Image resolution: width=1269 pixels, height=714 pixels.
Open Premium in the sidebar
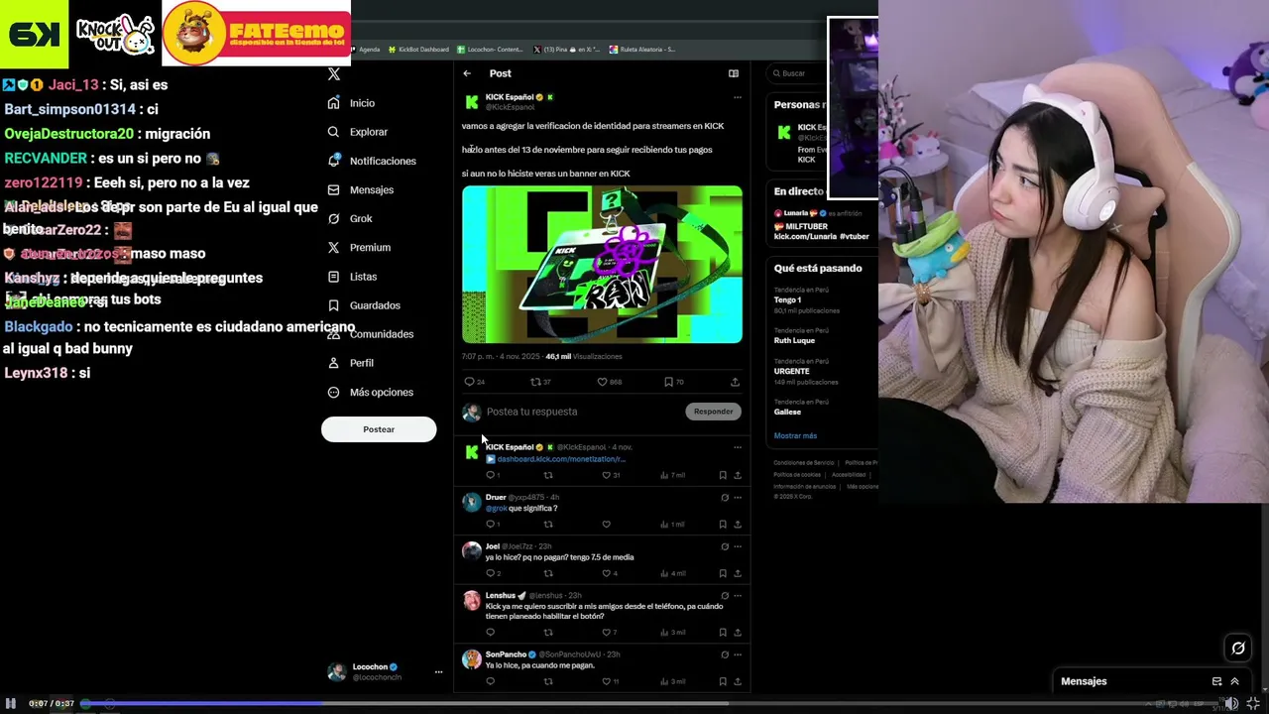[x=358, y=247]
